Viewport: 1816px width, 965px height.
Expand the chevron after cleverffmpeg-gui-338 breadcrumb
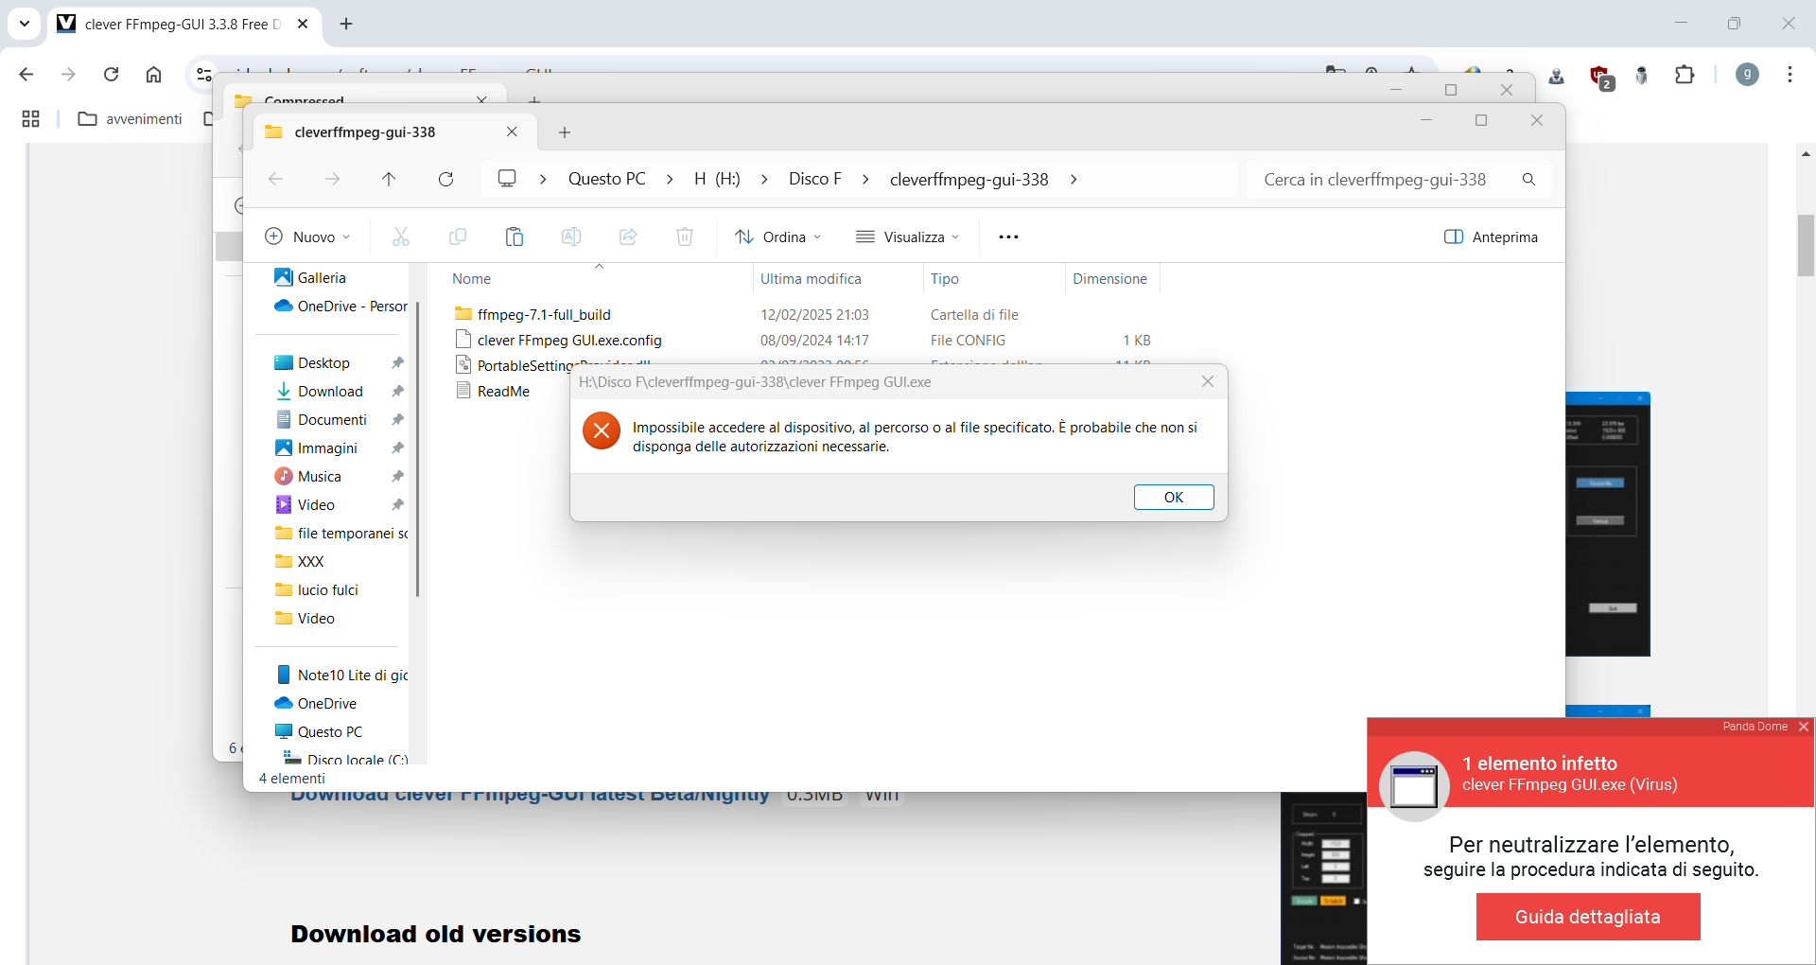click(1074, 179)
